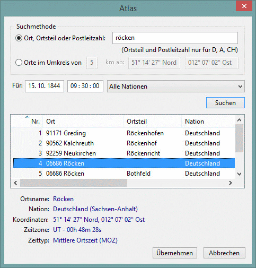This screenshot has height=268, width=256.
Task: Sort results by the Nr. column header
Action: [x=27, y=122]
